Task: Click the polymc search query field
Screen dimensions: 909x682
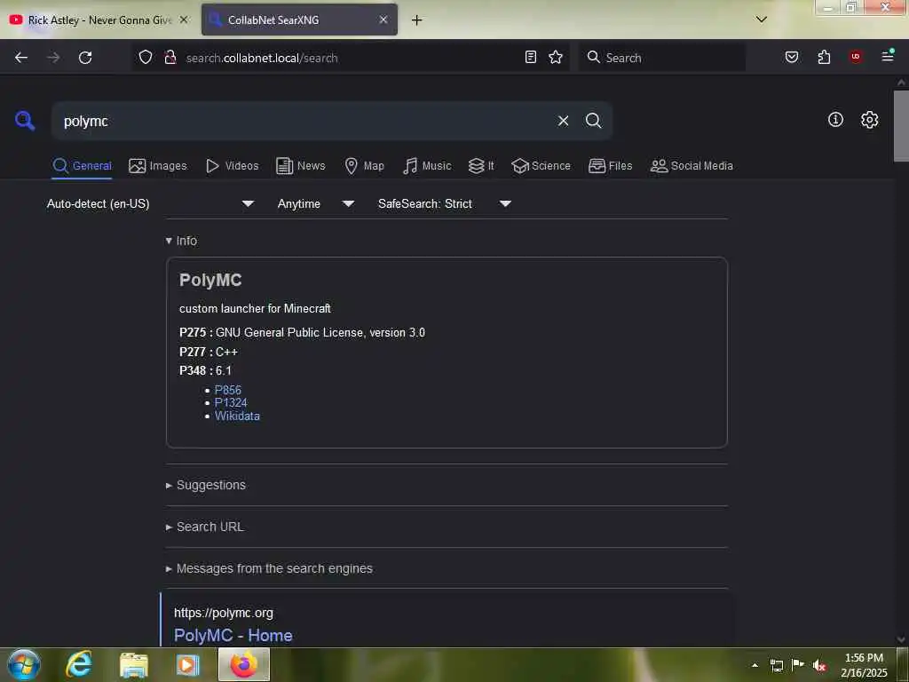Action: coord(302,121)
